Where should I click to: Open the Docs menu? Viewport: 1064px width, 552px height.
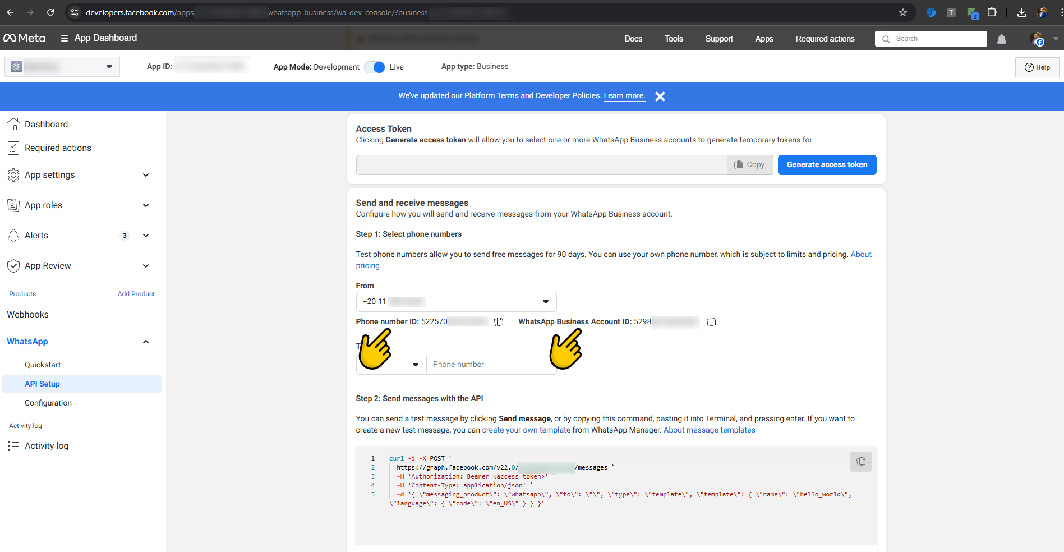pyautogui.click(x=633, y=38)
